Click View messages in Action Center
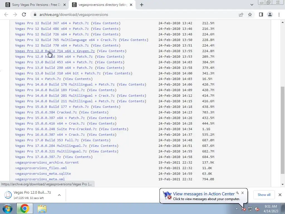285x214 pixels. tap(204, 194)
